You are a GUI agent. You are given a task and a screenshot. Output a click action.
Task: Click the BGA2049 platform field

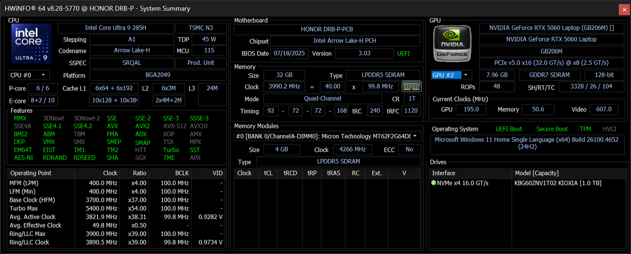tap(158, 75)
